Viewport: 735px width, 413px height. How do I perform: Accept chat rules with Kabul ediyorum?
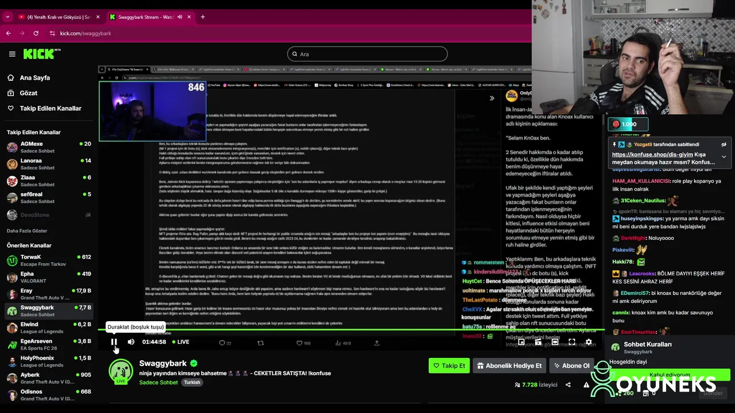670,375
